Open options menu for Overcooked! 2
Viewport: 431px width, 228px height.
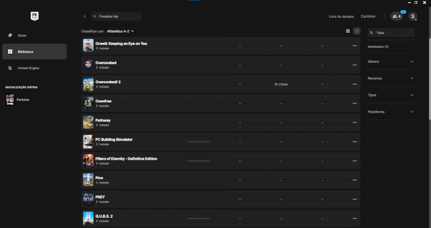click(x=354, y=84)
